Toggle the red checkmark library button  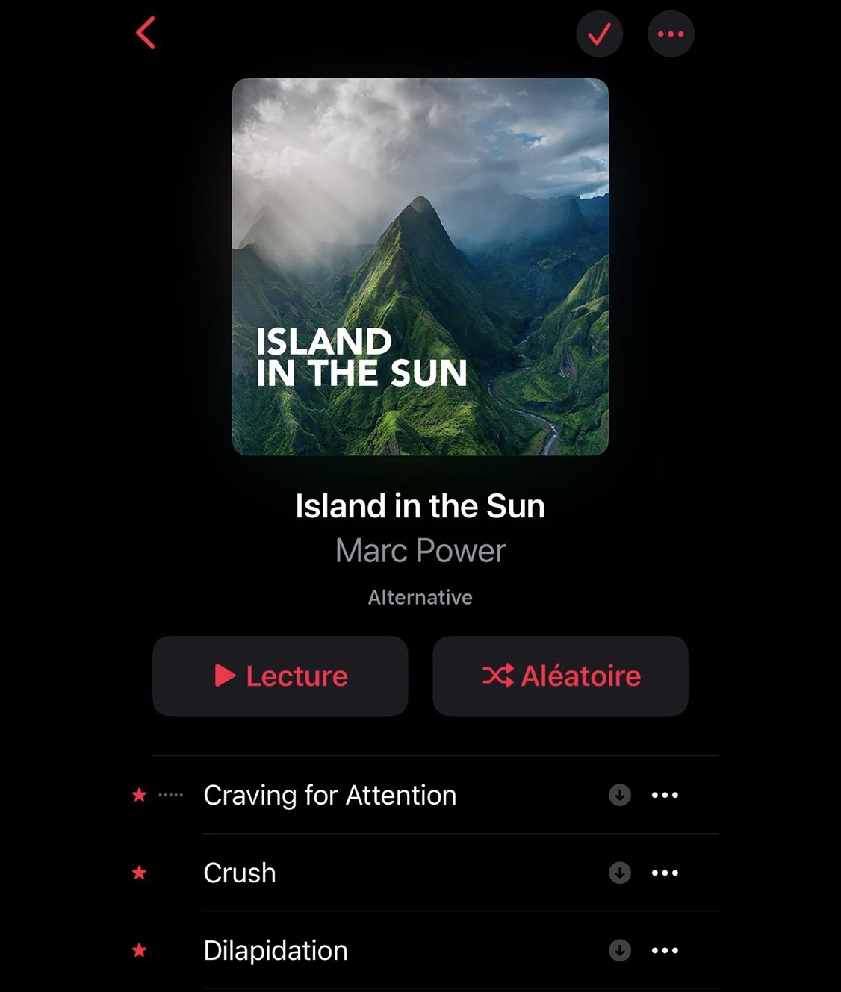tap(599, 34)
